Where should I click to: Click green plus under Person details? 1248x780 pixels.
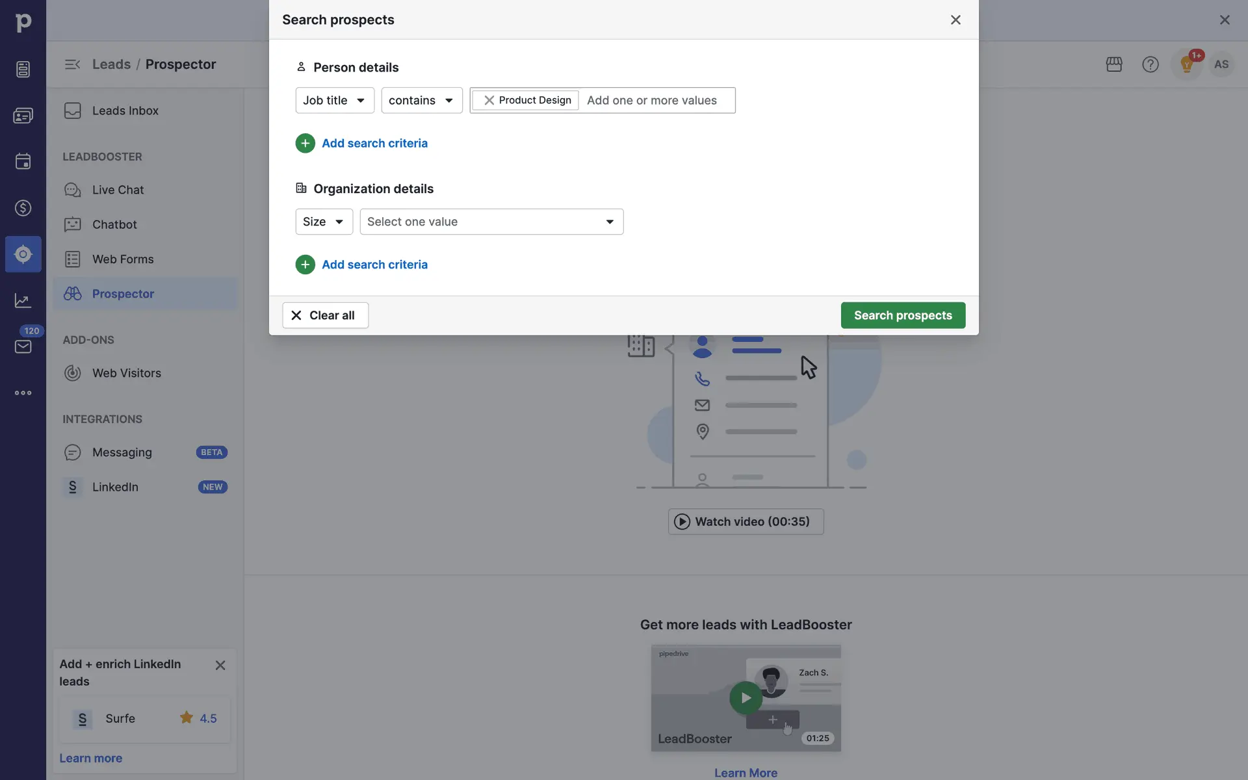(305, 143)
